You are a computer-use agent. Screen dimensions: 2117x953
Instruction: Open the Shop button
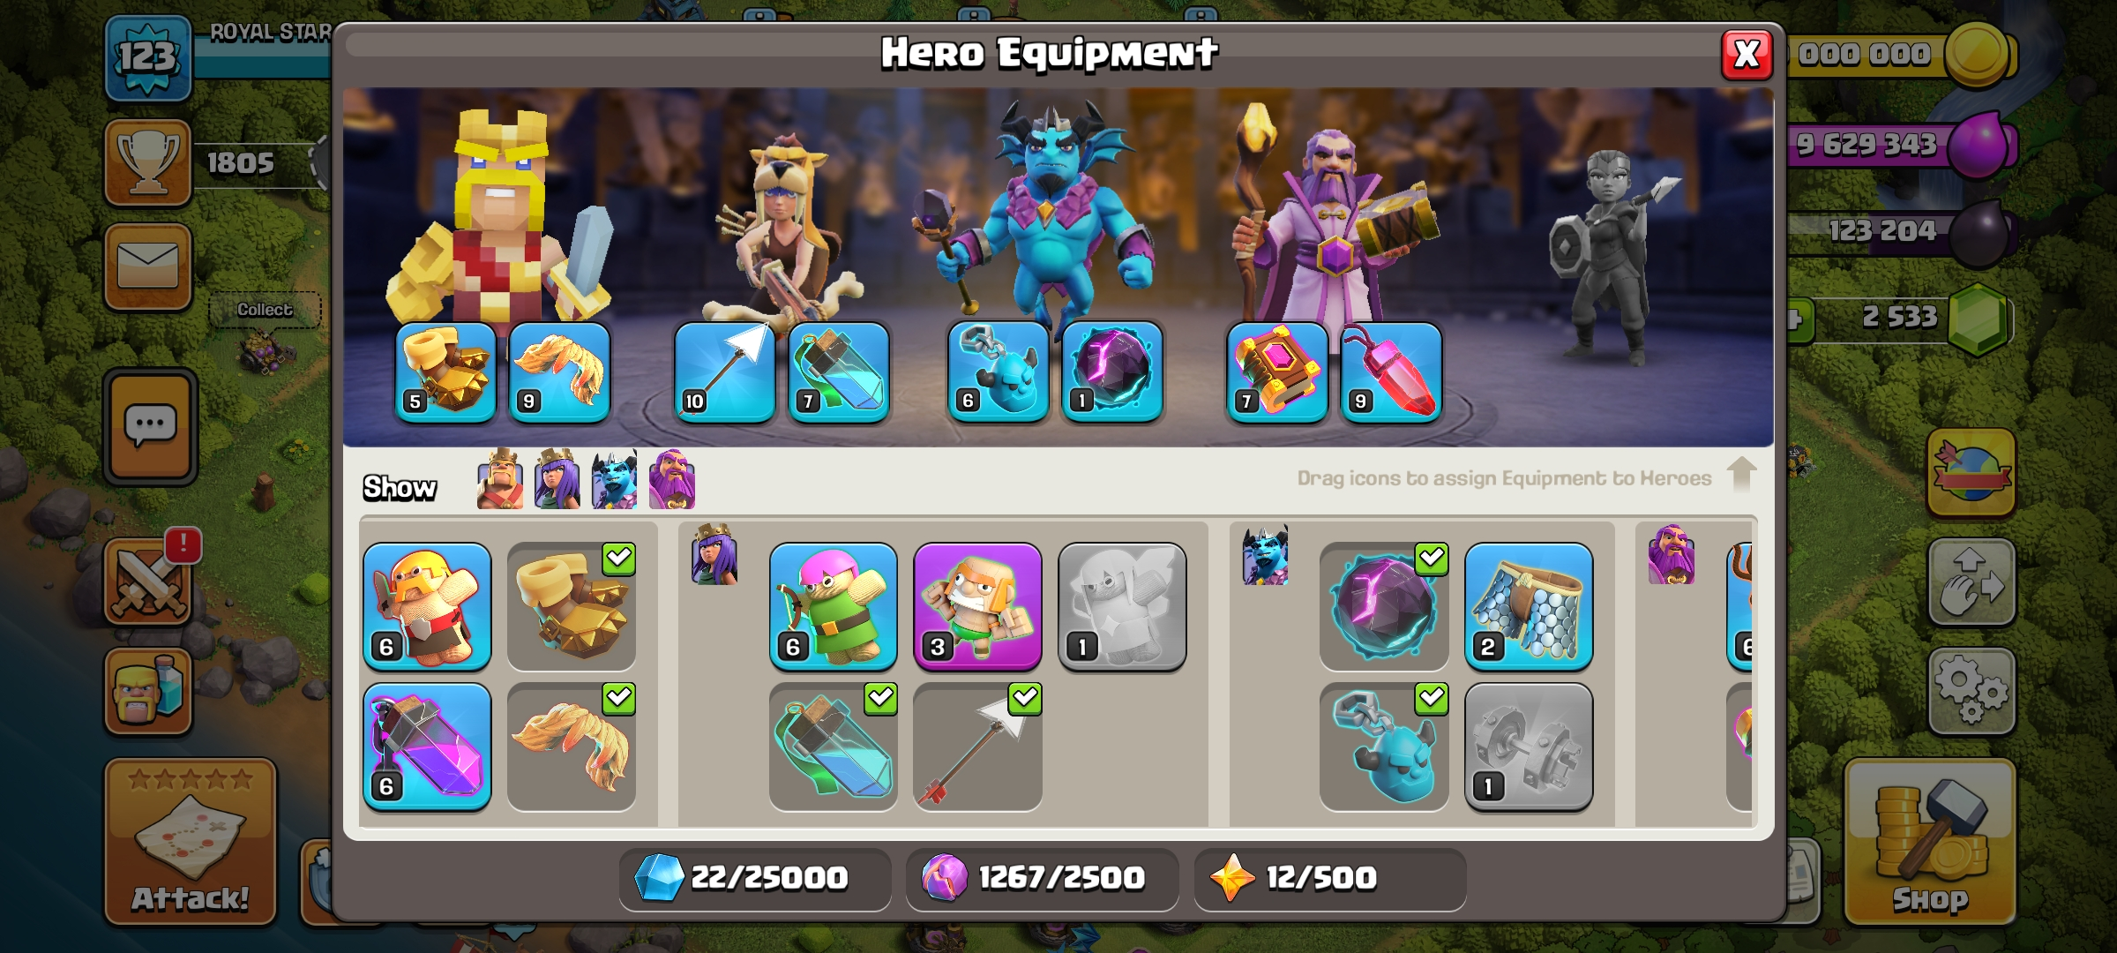(1929, 841)
